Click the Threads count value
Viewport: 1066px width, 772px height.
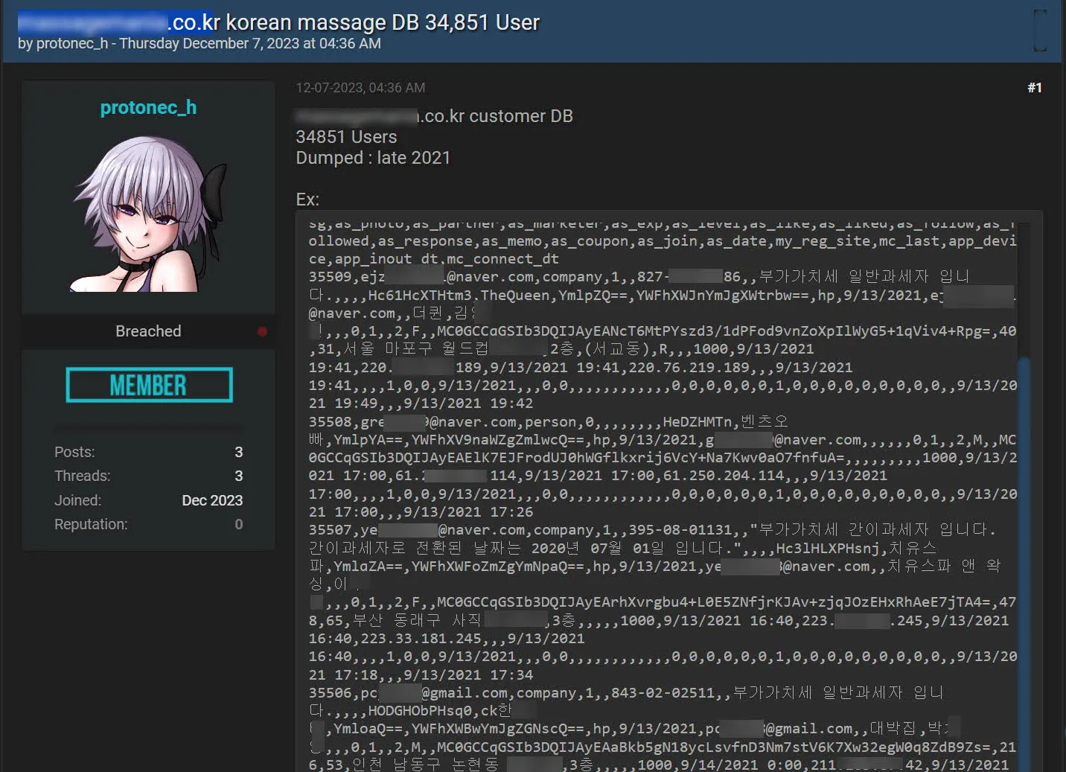point(238,476)
